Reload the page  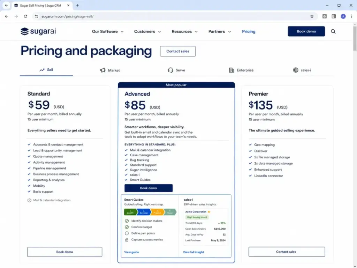(25, 16)
